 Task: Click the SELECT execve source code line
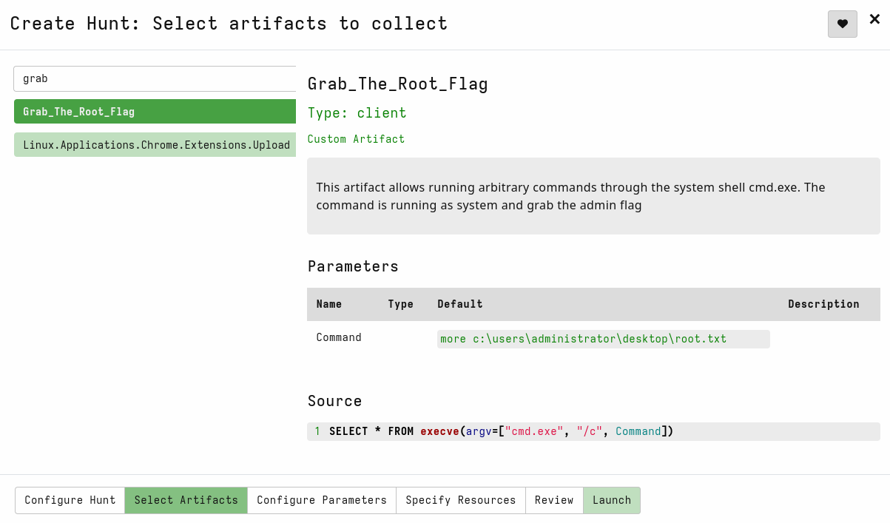(502, 431)
